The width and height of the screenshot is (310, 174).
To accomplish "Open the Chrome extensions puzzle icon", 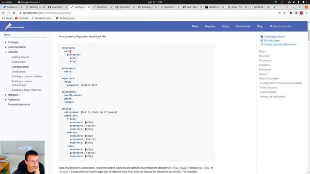I will 291,13.
